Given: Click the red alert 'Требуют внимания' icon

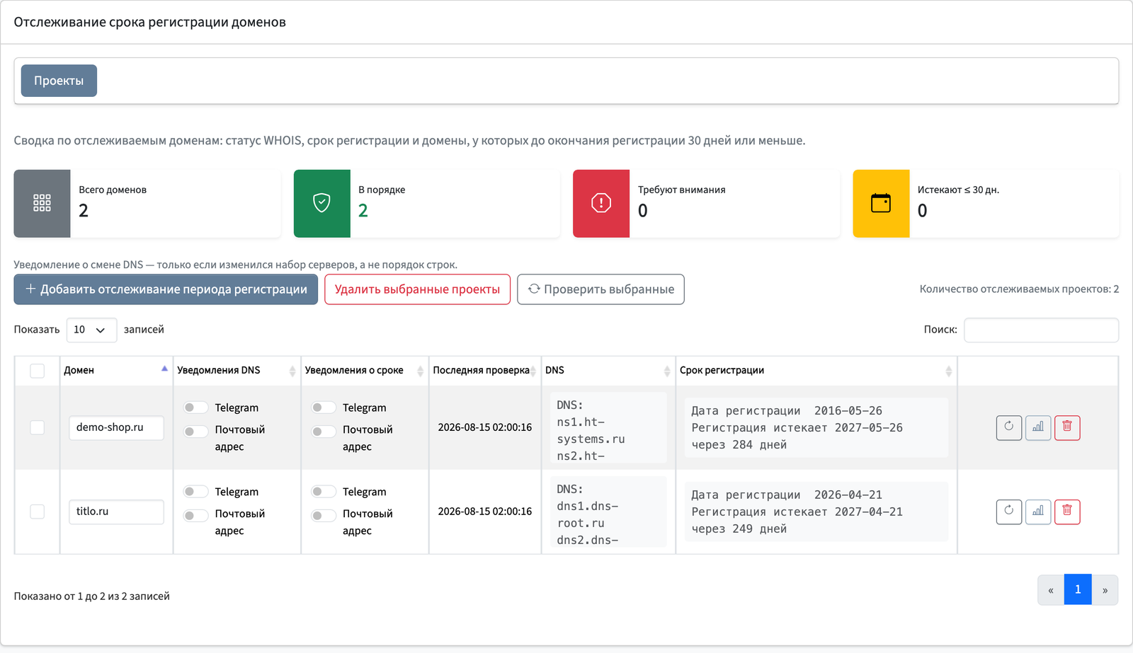Looking at the screenshot, I should [x=601, y=203].
